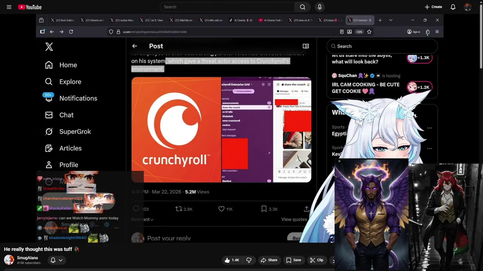Screen dimensions: 483x271
Task: Open reader view icon beside Post header
Action: pyautogui.click(x=306, y=46)
